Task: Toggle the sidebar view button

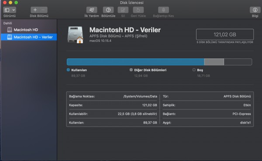Action: click(7, 10)
